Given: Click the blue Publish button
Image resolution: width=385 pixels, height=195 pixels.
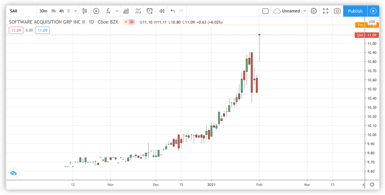Looking at the screenshot, I should (355, 11).
